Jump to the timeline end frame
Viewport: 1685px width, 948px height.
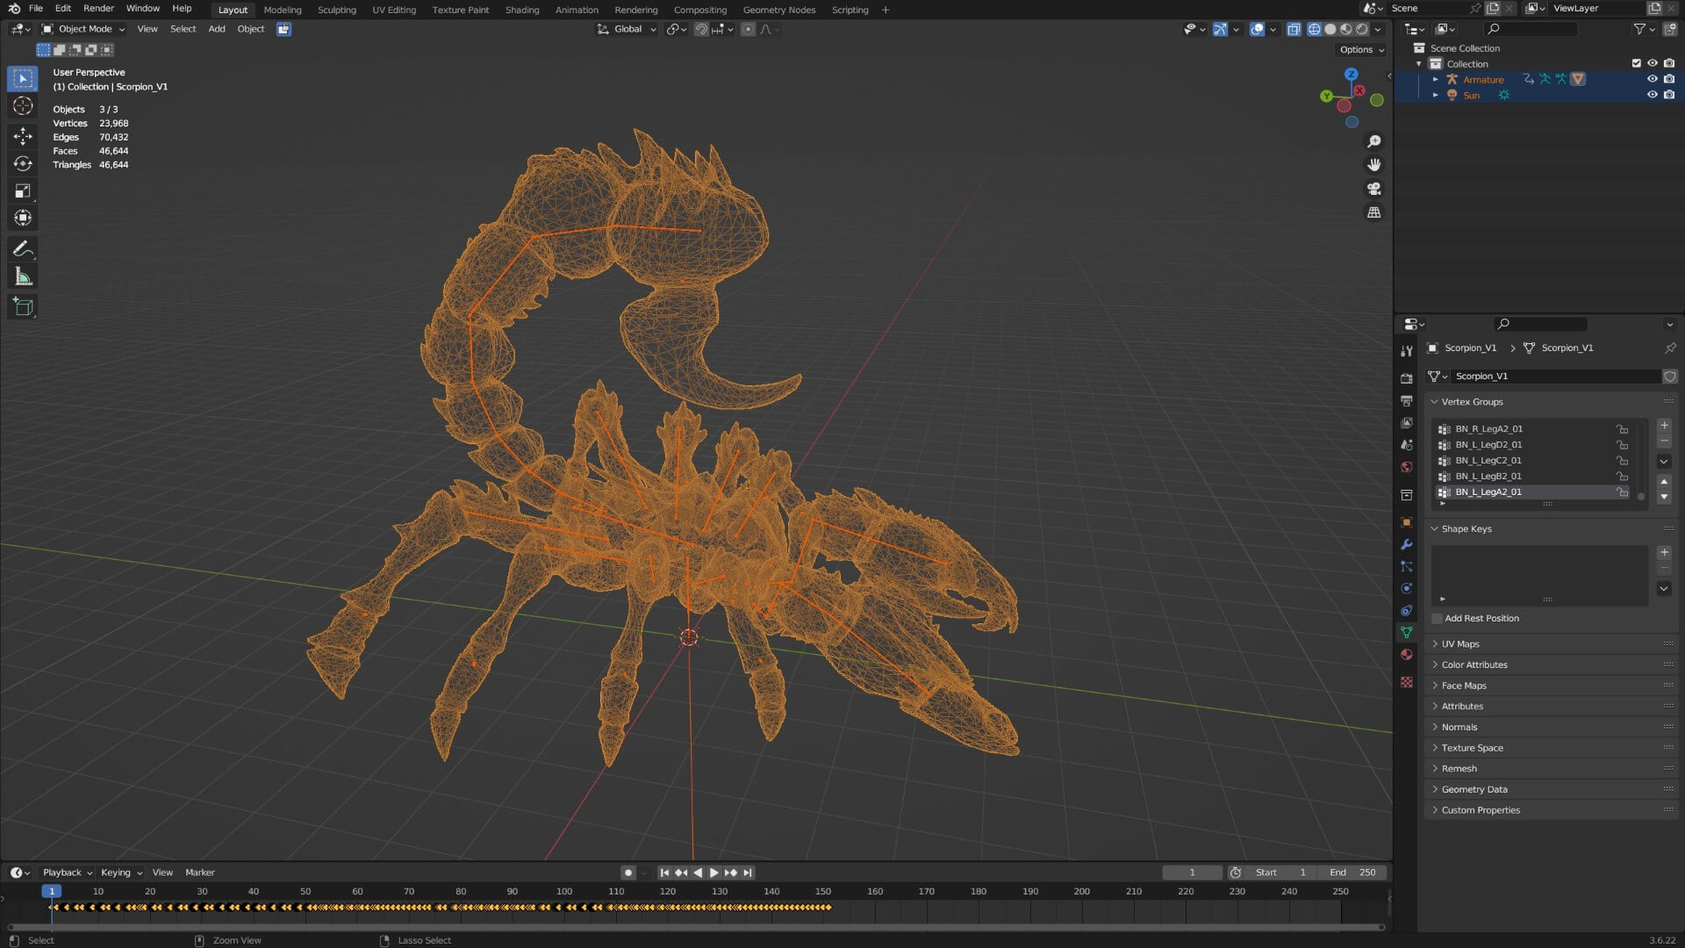coord(748,873)
